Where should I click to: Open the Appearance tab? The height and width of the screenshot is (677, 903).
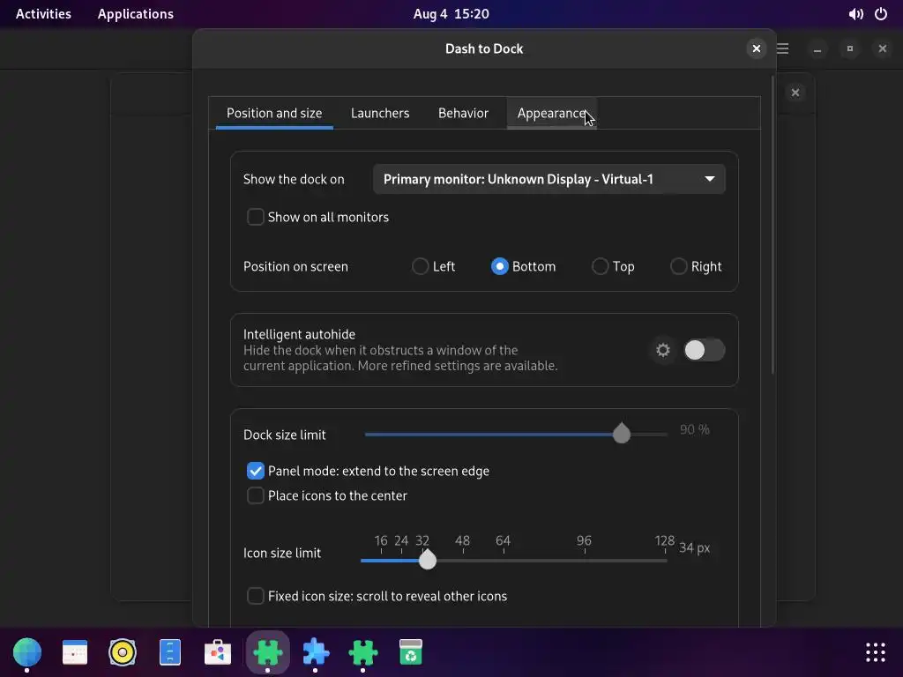pyautogui.click(x=551, y=114)
